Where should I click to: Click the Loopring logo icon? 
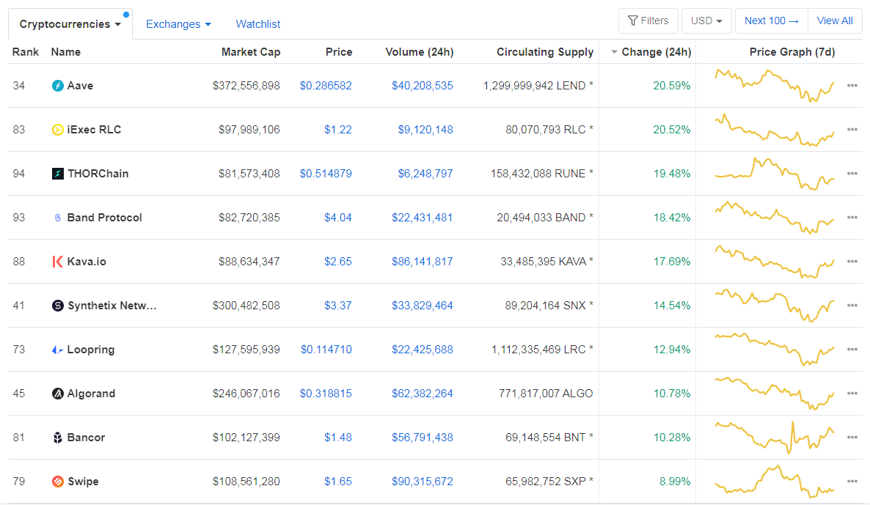[x=58, y=350]
